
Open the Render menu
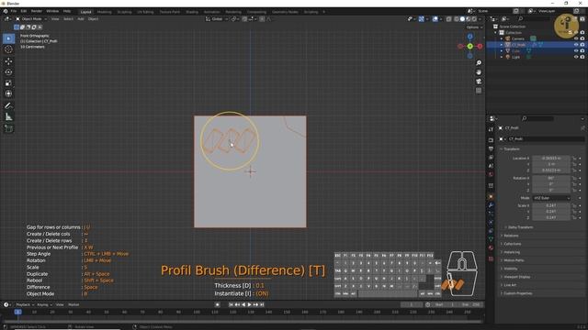(x=37, y=12)
